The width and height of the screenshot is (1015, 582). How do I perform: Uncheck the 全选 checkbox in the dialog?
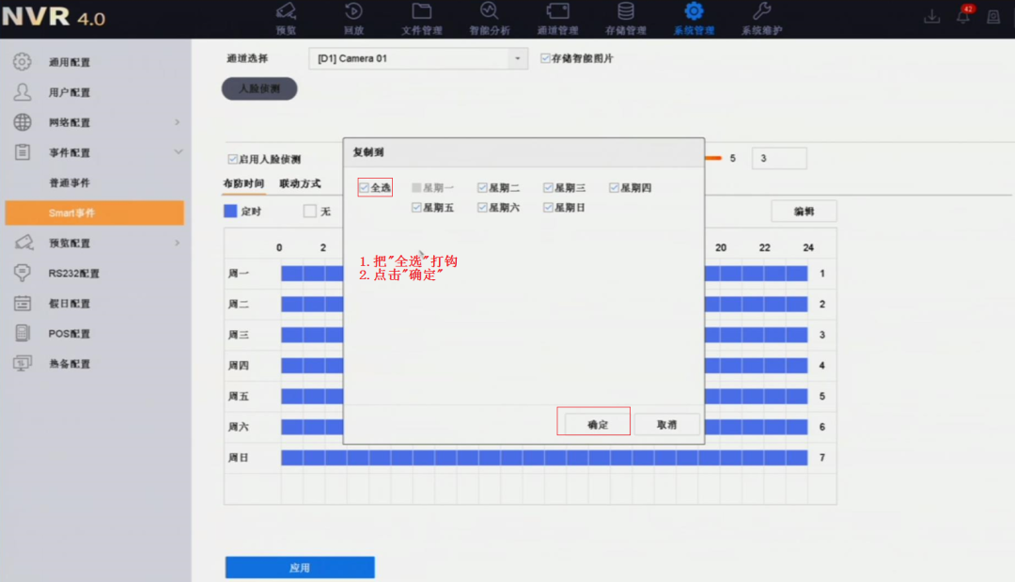pyautogui.click(x=363, y=186)
